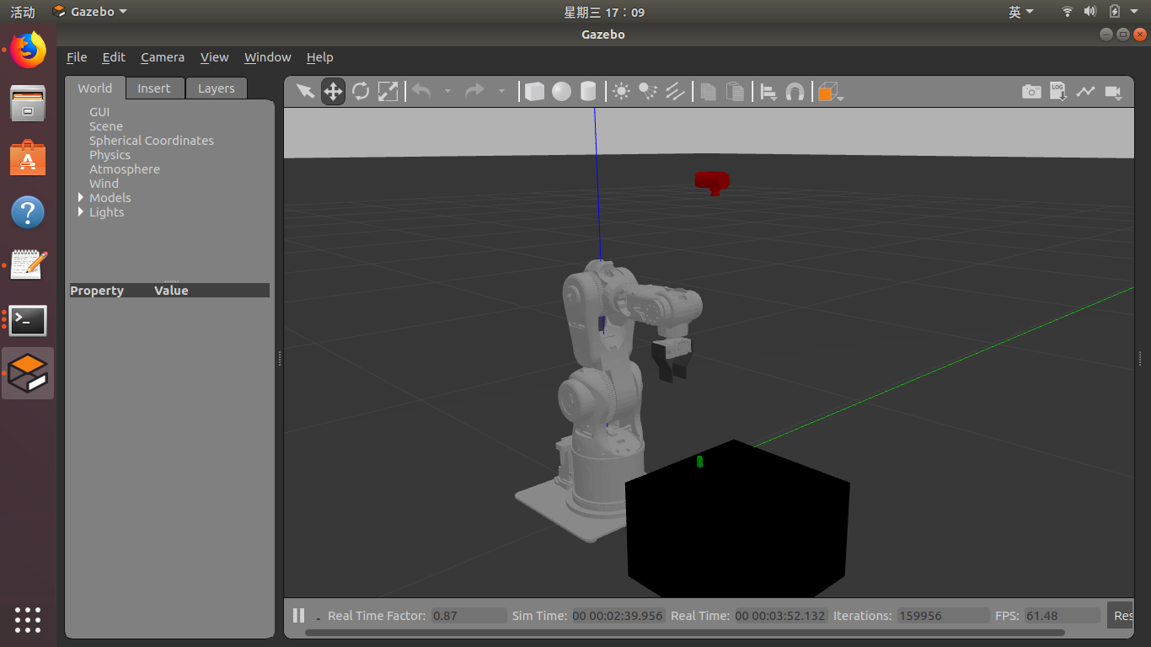Launch Firefox from the dock
Image resolution: width=1151 pixels, height=647 pixels.
28,51
